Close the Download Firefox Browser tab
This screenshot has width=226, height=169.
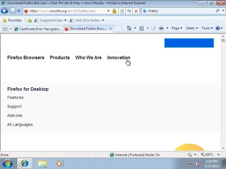point(110,29)
